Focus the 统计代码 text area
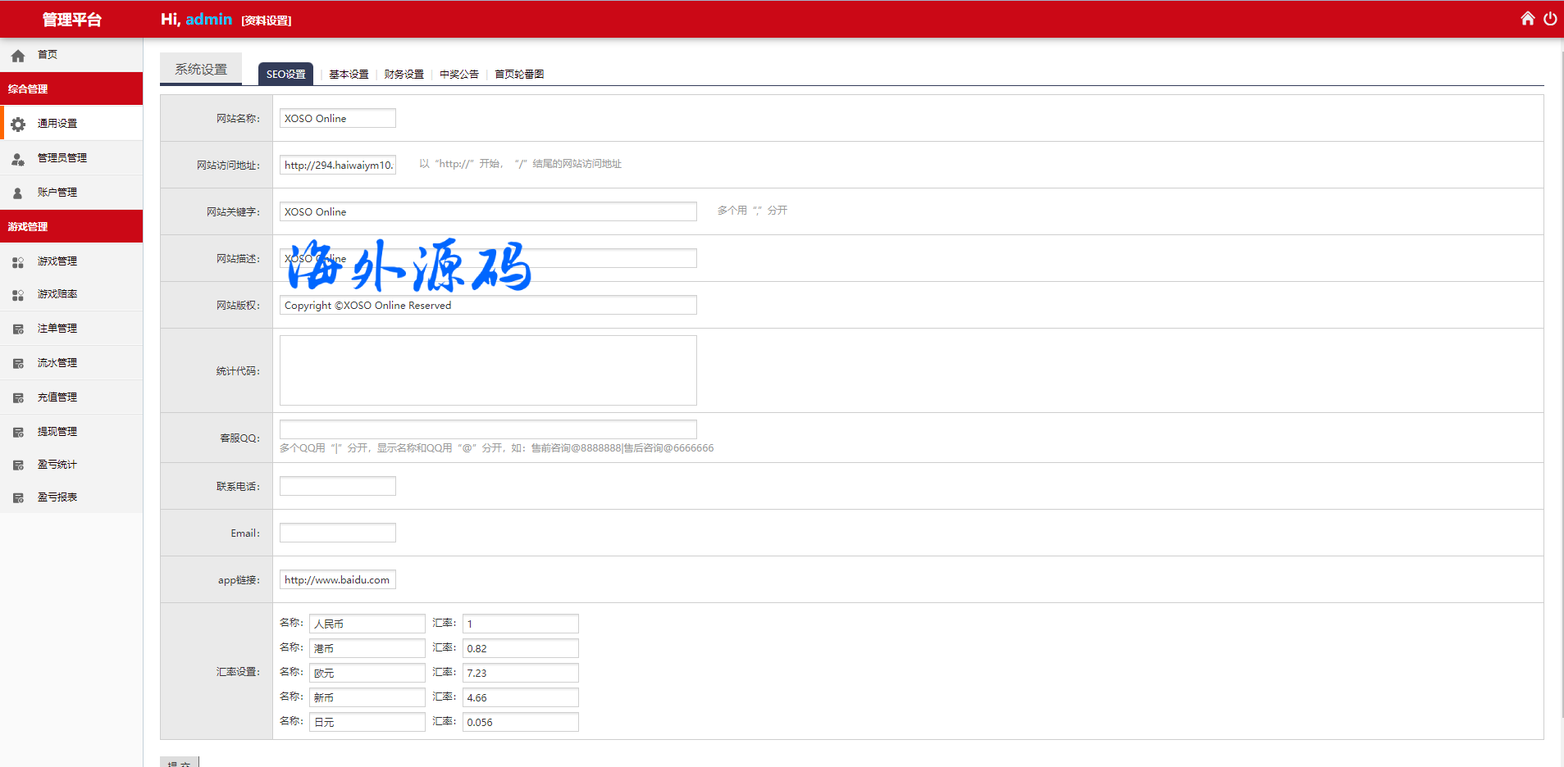Viewport: 1564px width, 767px height. point(488,370)
